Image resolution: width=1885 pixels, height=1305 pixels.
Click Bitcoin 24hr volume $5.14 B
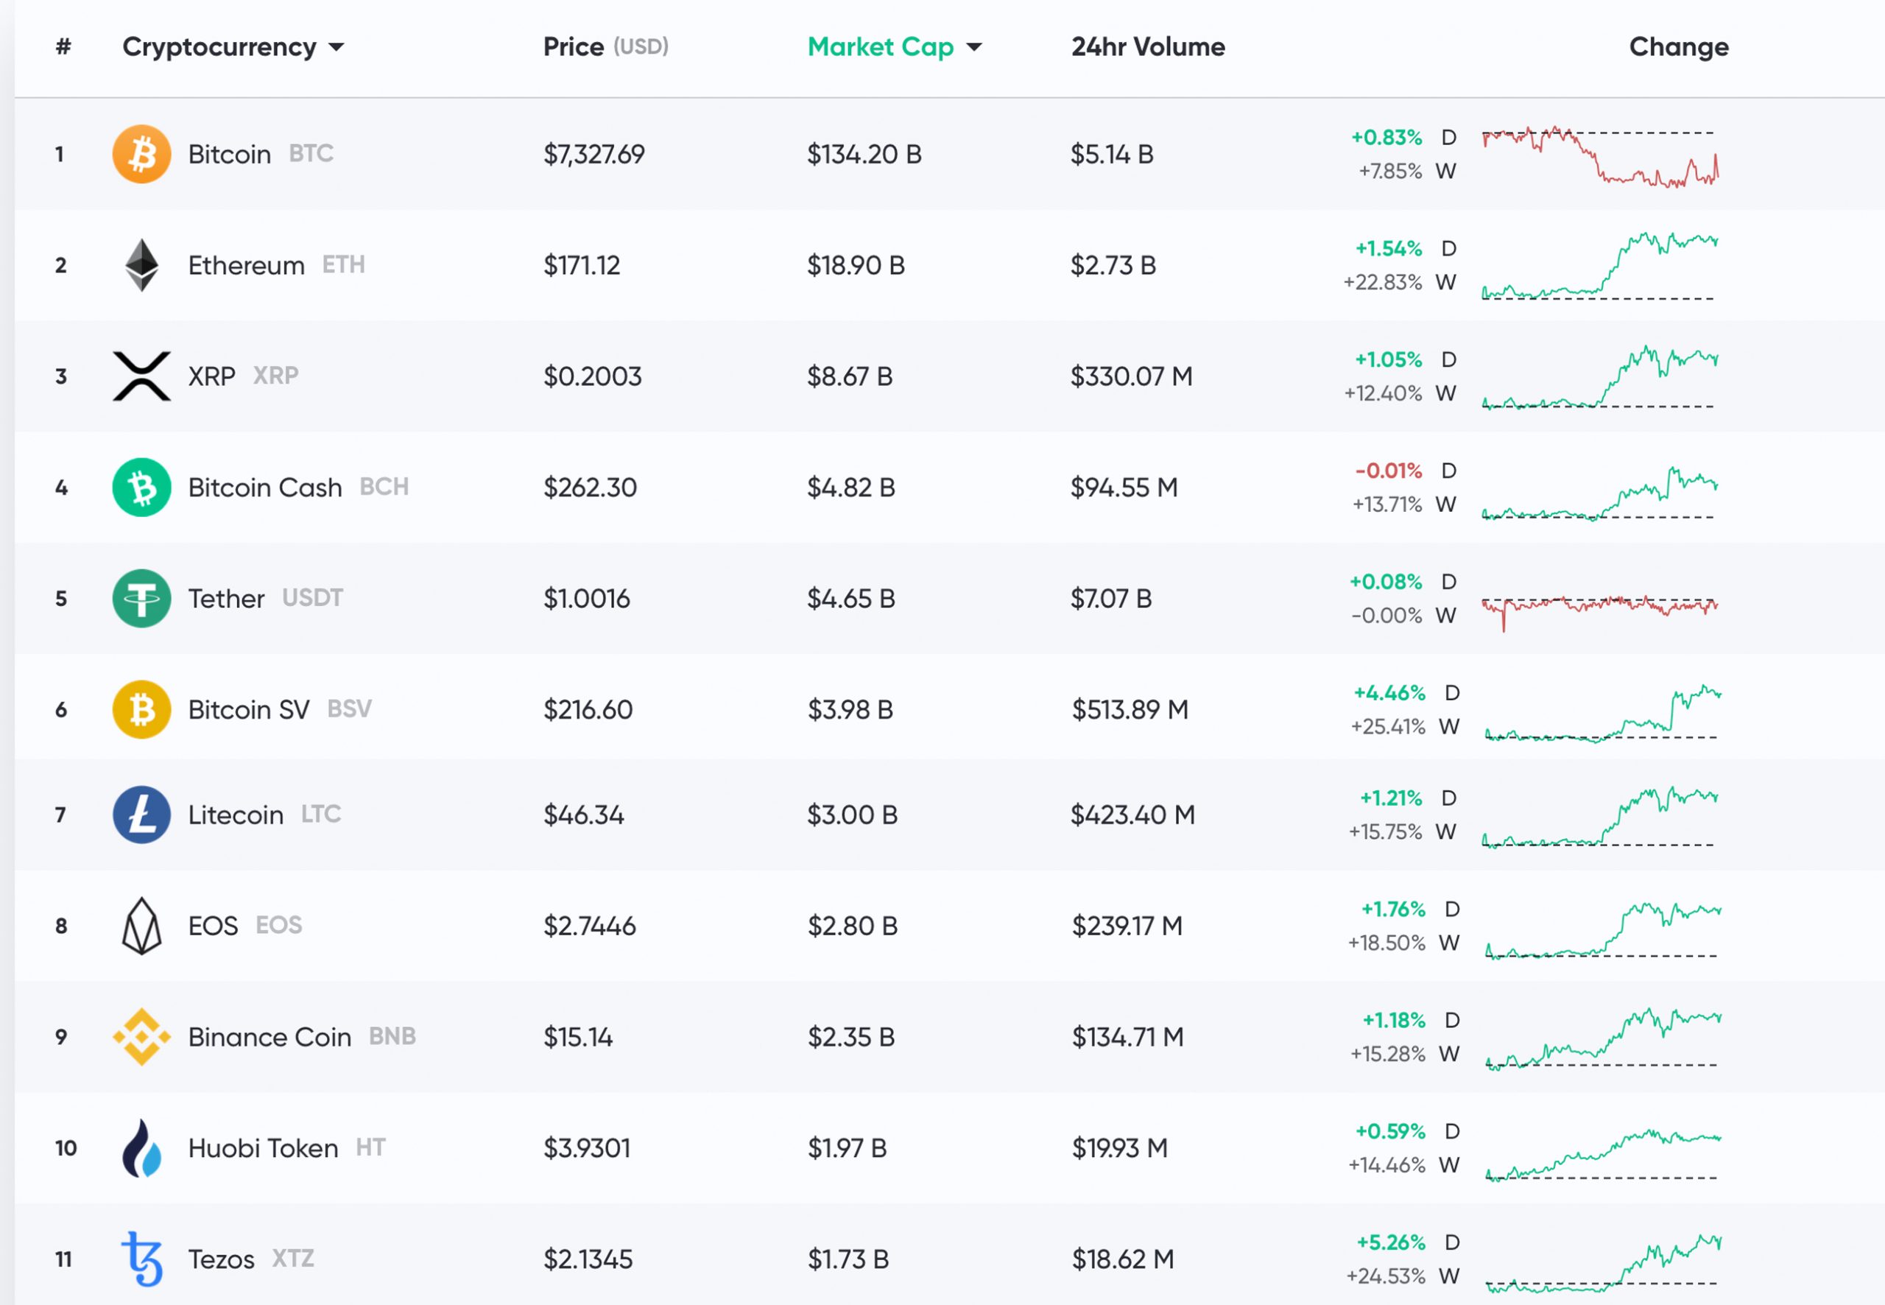(1112, 154)
